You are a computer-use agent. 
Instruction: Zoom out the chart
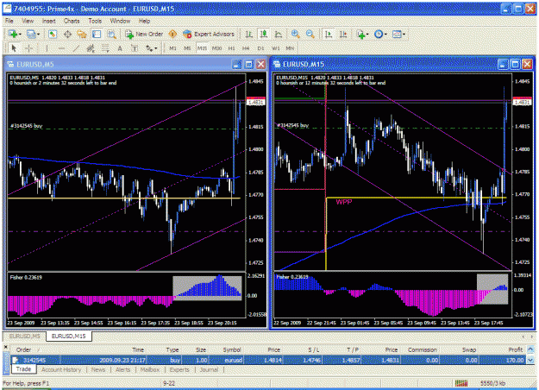point(310,34)
